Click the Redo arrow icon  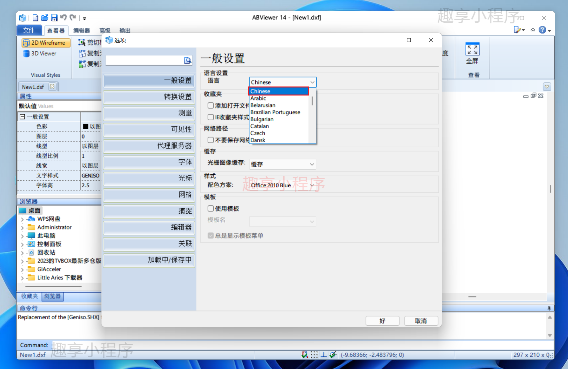coord(73,17)
